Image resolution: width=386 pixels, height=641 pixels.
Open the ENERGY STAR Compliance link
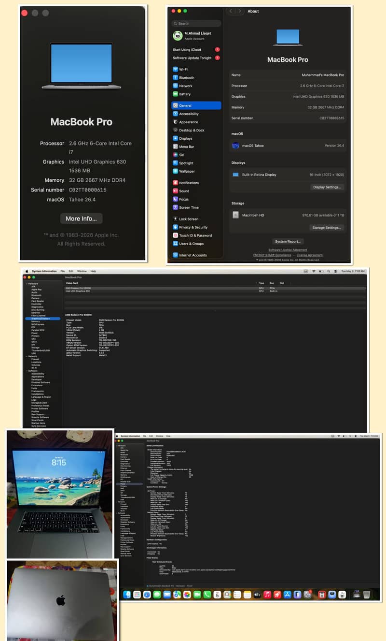point(272,255)
